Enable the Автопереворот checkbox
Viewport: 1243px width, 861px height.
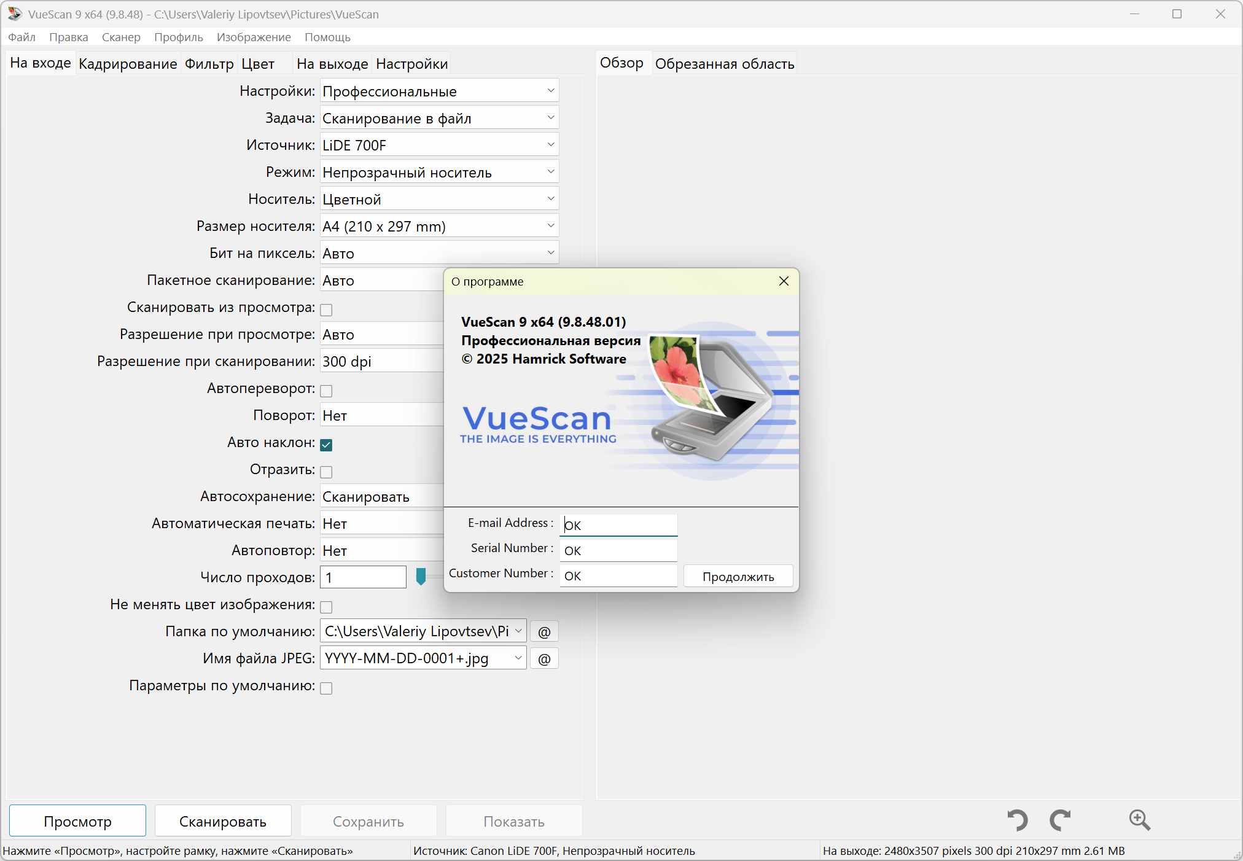click(326, 391)
